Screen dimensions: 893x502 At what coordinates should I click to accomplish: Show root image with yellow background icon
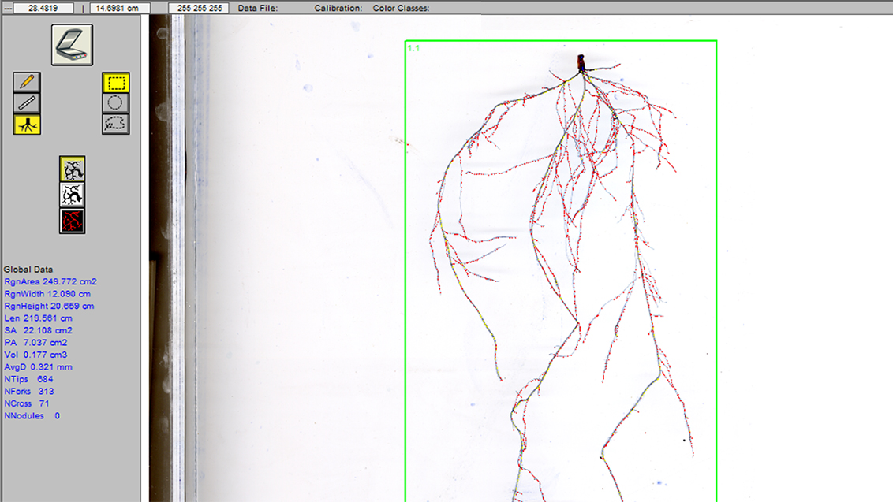pyautogui.click(x=73, y=169)
